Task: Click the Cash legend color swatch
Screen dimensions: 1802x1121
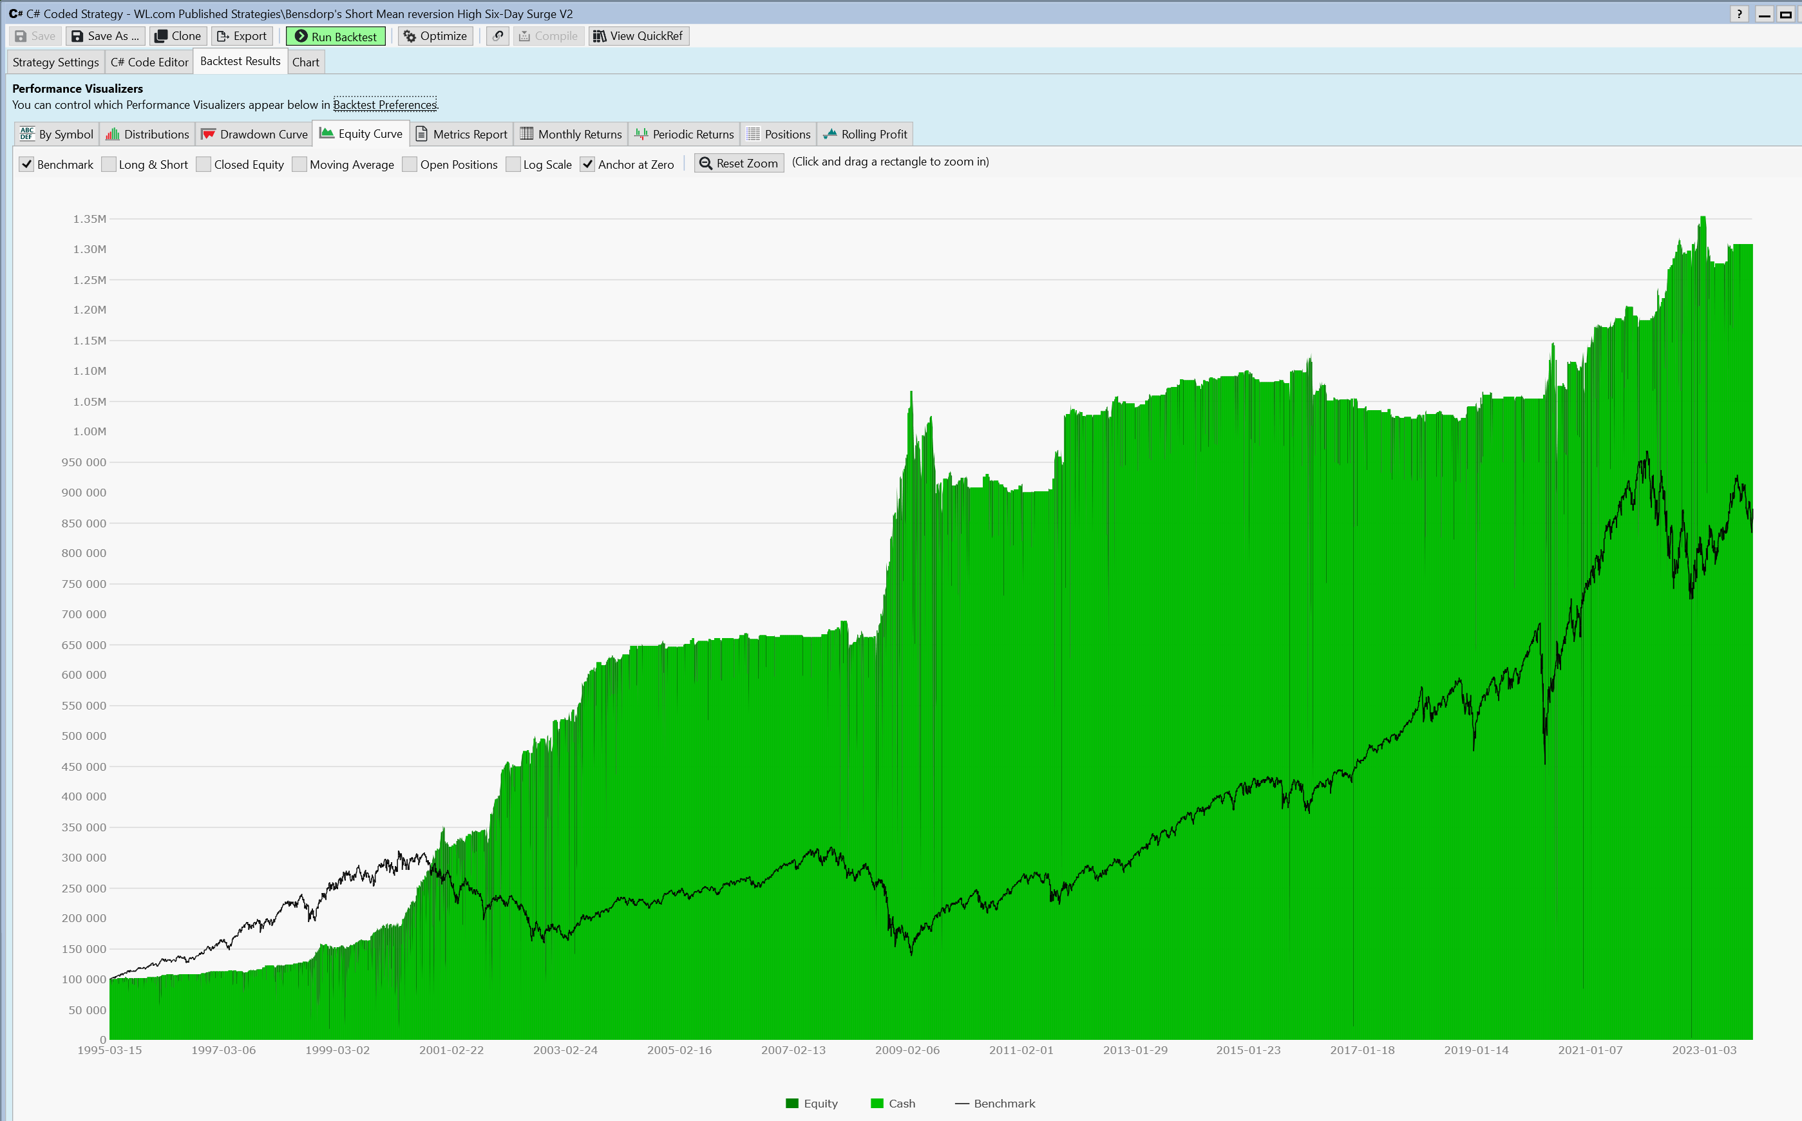Action: click(x=877, y=1103)
